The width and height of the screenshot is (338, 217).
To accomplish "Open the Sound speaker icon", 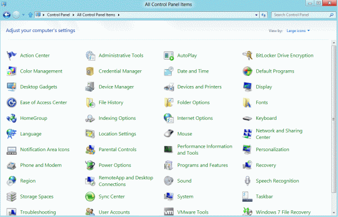I will [168, 181].
